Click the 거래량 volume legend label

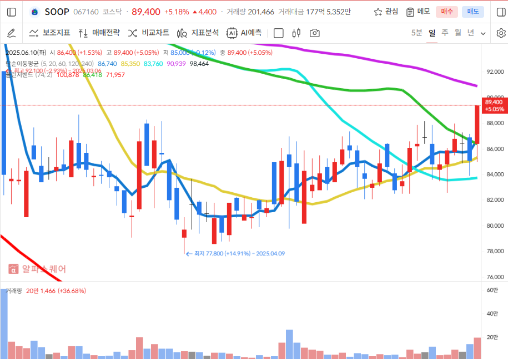click(14, 291)
